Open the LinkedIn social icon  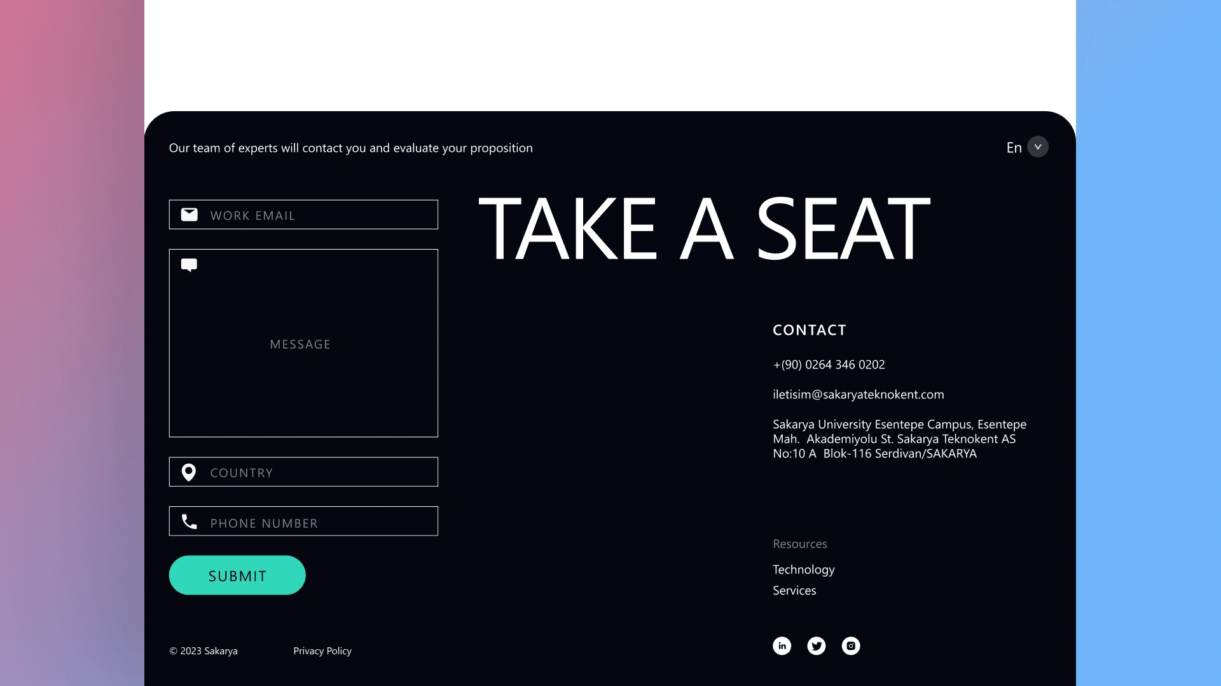[x=782, y=646]
